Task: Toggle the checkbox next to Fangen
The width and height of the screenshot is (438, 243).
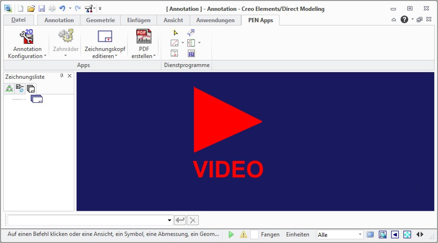Action: [x=254, y=235]
